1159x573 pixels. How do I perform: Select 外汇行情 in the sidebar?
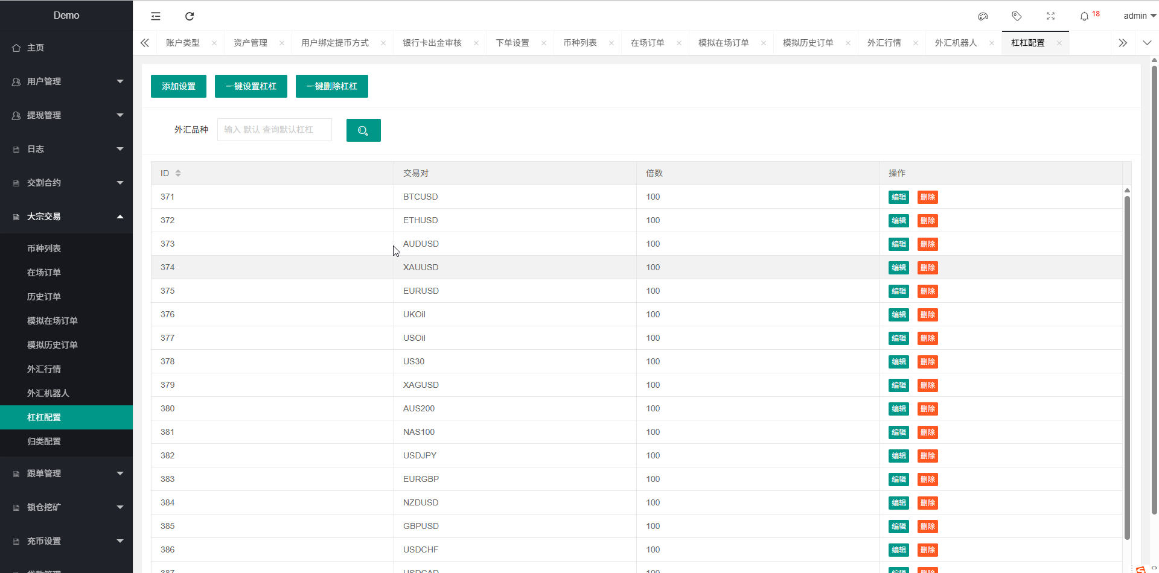tap(44, 369)
